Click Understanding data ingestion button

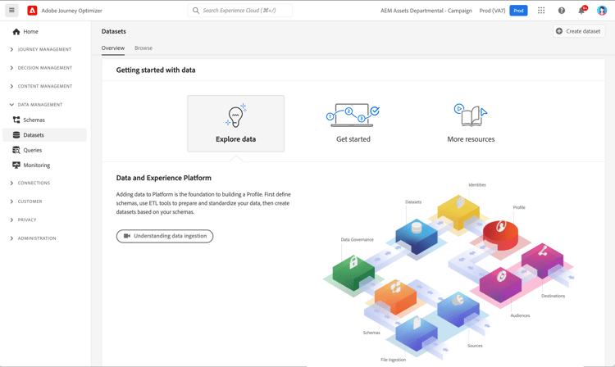click(x=165, y=236)
